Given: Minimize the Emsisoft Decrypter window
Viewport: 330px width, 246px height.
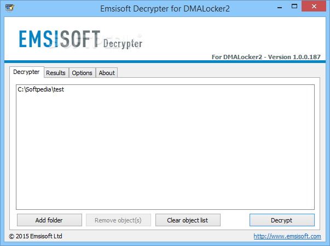Looking at the screenshot, I should click(x=280, y=7).
